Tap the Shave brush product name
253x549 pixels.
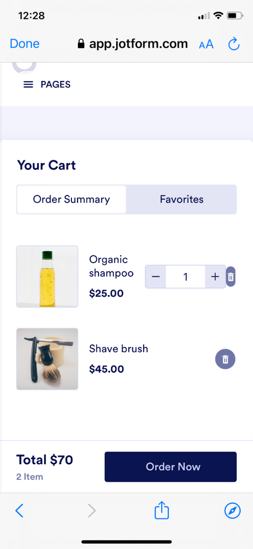click(x=119, y=349)
